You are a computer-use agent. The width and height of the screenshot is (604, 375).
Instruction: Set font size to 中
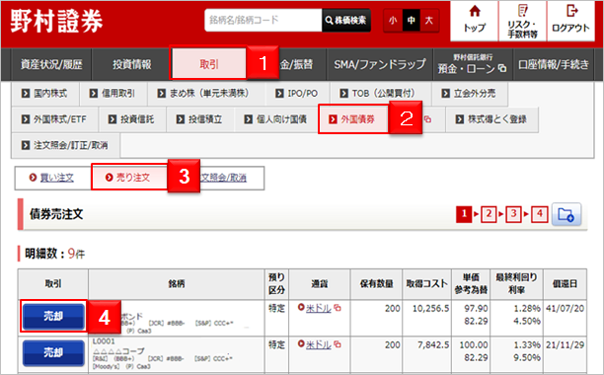[411, 21]
